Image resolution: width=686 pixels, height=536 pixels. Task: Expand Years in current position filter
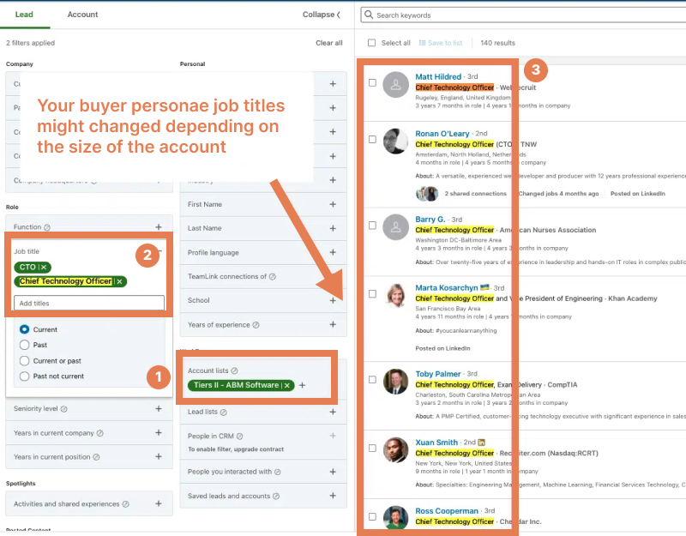pos(159,456)
